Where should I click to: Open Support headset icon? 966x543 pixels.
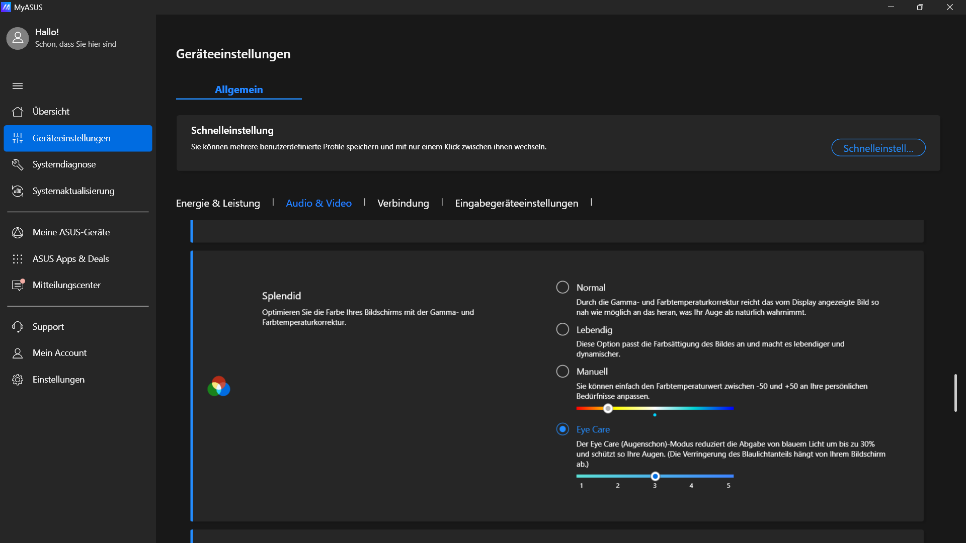tap(18, 327)
